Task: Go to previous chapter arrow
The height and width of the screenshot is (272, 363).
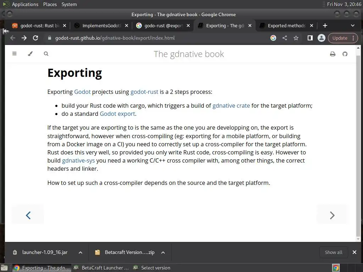Action: (28, 215)
